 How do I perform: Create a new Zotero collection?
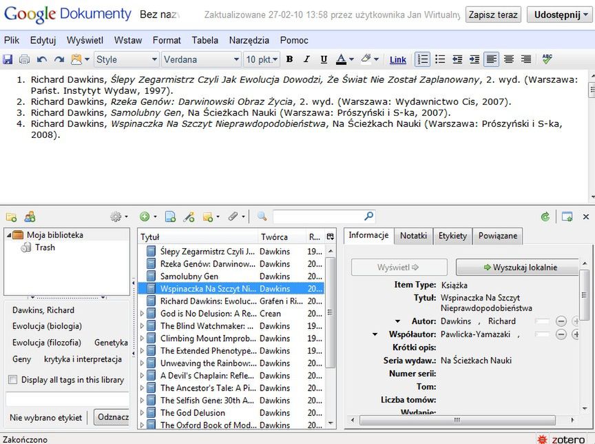12,217
